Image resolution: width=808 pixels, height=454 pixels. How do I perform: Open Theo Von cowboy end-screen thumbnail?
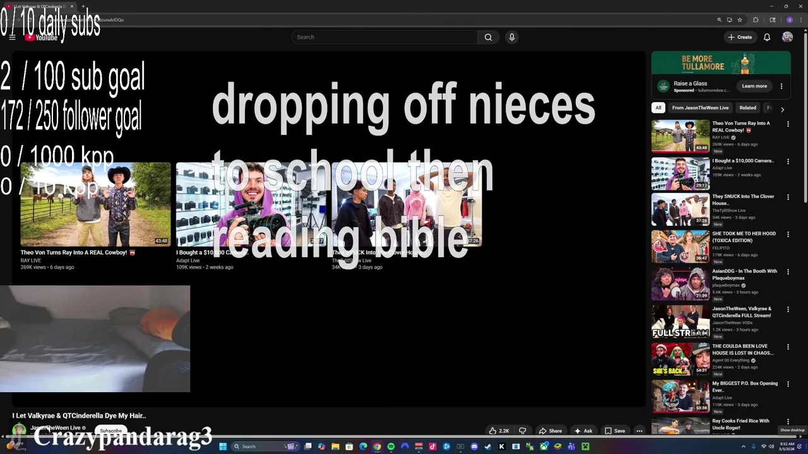[95, 204]
